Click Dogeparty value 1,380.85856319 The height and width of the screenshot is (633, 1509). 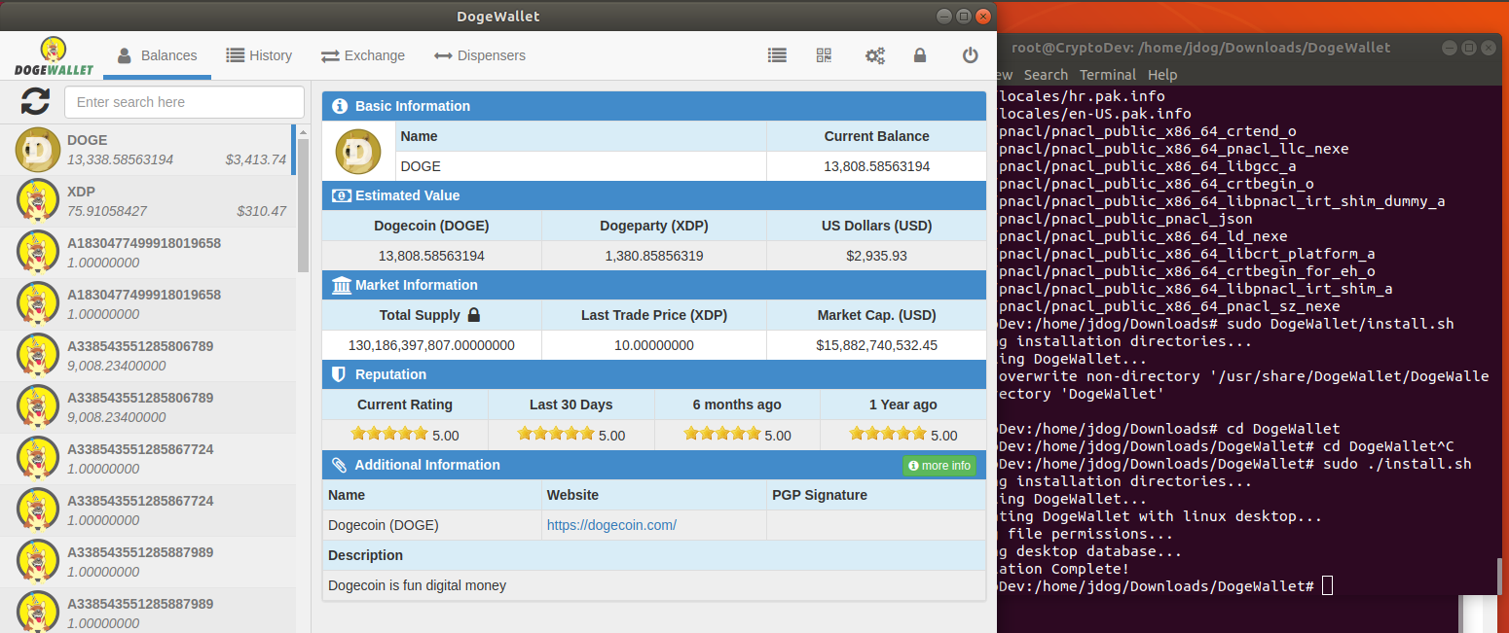point(654,256)
